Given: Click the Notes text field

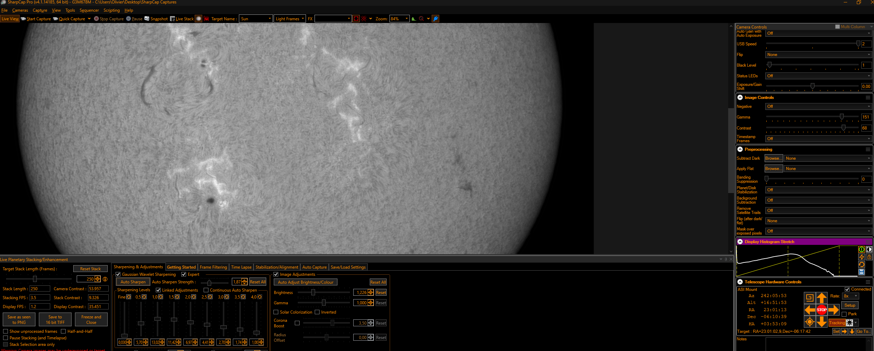Looking at the screenshot, I should [x=819, y=344].
